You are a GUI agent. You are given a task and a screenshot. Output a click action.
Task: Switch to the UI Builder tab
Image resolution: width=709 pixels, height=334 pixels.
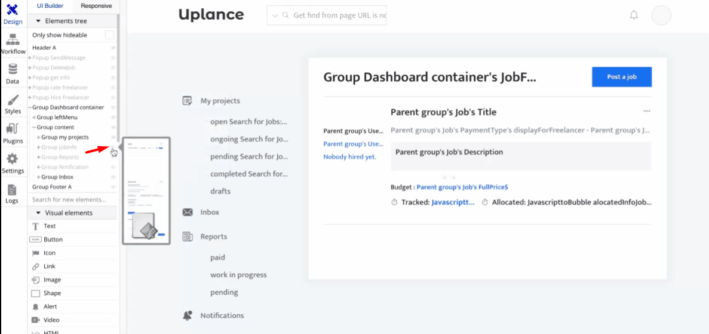point(50,6)
